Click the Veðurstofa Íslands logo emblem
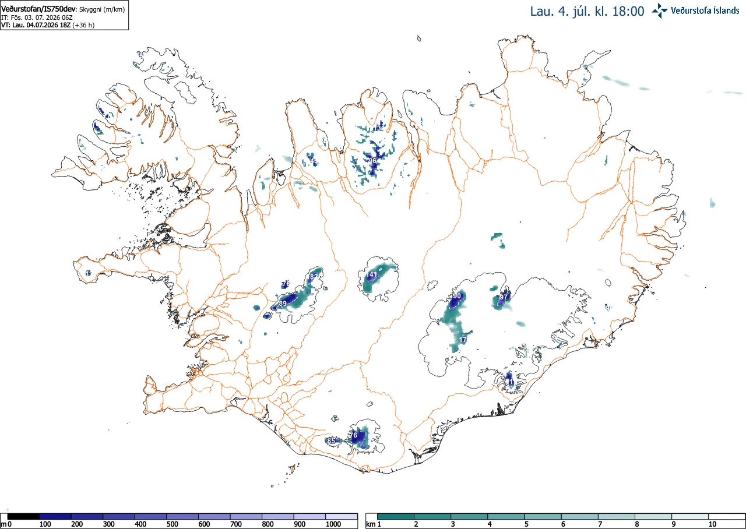746x529 pixels. coord(660,10)
